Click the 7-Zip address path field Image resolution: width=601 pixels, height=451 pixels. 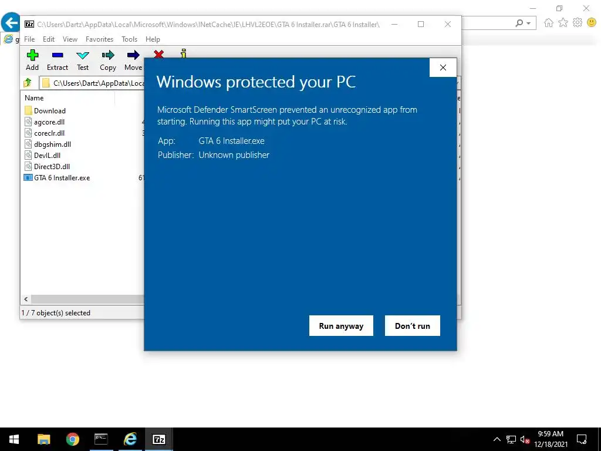click(x=92, y=83)
